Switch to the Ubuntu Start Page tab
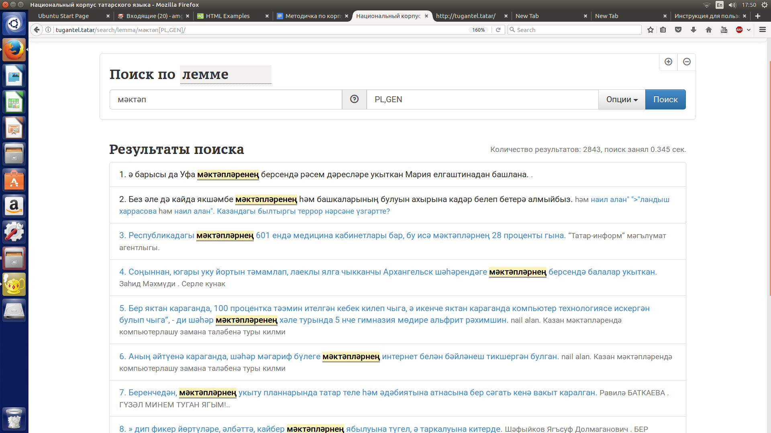The width and height of the screenshot is (771, 433). point(63,16)
